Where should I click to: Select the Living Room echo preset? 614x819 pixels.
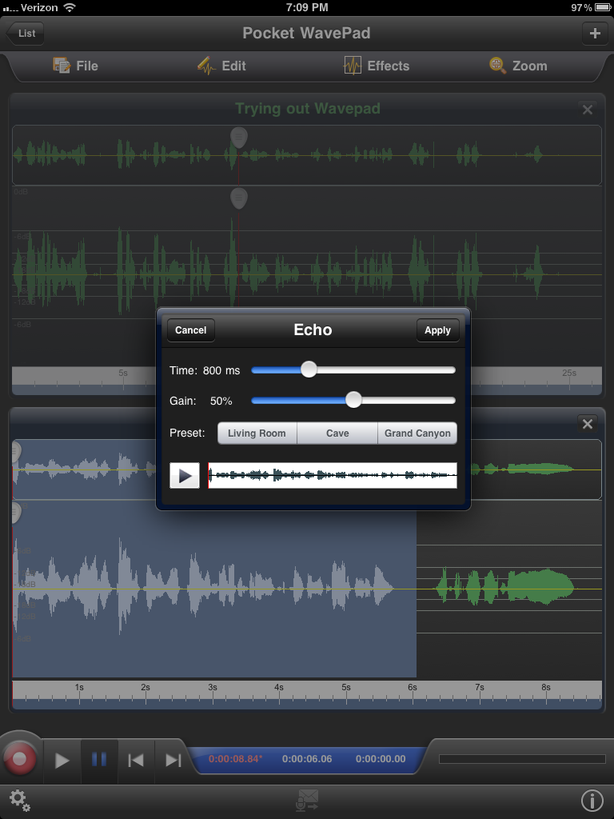pos(257,433)
